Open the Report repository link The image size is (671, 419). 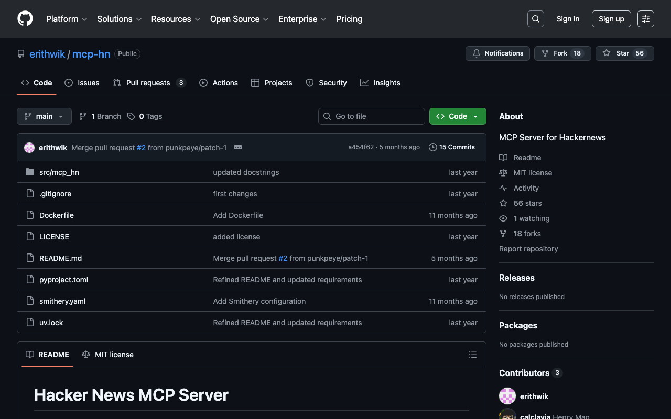pyautogui.click(x=528, y=249)
